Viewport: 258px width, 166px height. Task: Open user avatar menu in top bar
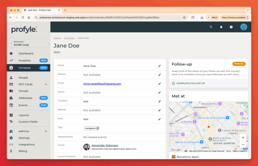244,27
